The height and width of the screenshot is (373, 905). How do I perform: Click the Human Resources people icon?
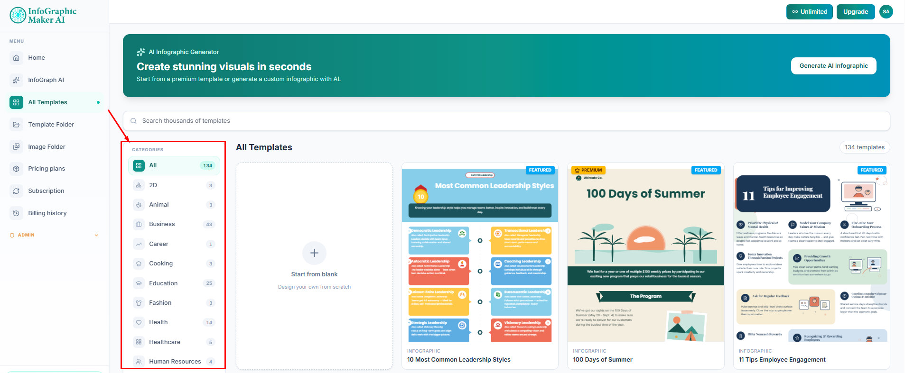tap(139, 362)
